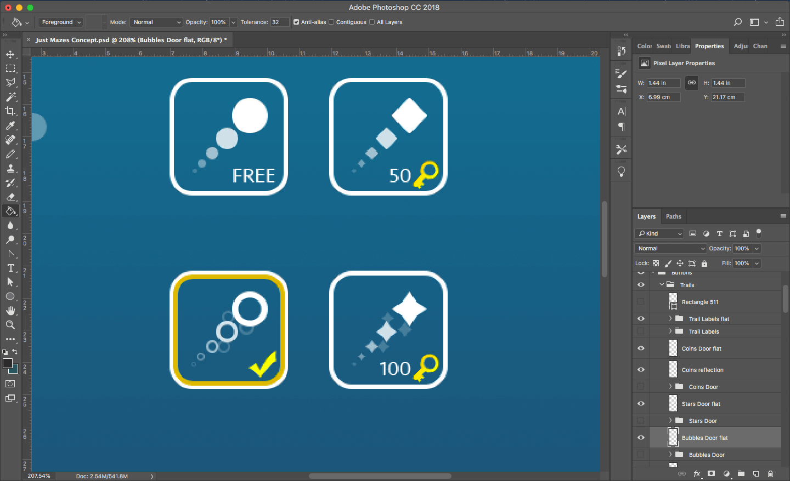Click the foreground color swatch
790x481 pixels.
tap(7, 363)
